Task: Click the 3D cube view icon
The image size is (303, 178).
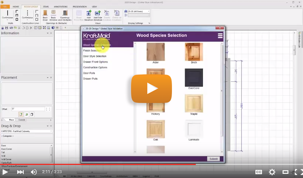Action: click(x=53, y=28)
